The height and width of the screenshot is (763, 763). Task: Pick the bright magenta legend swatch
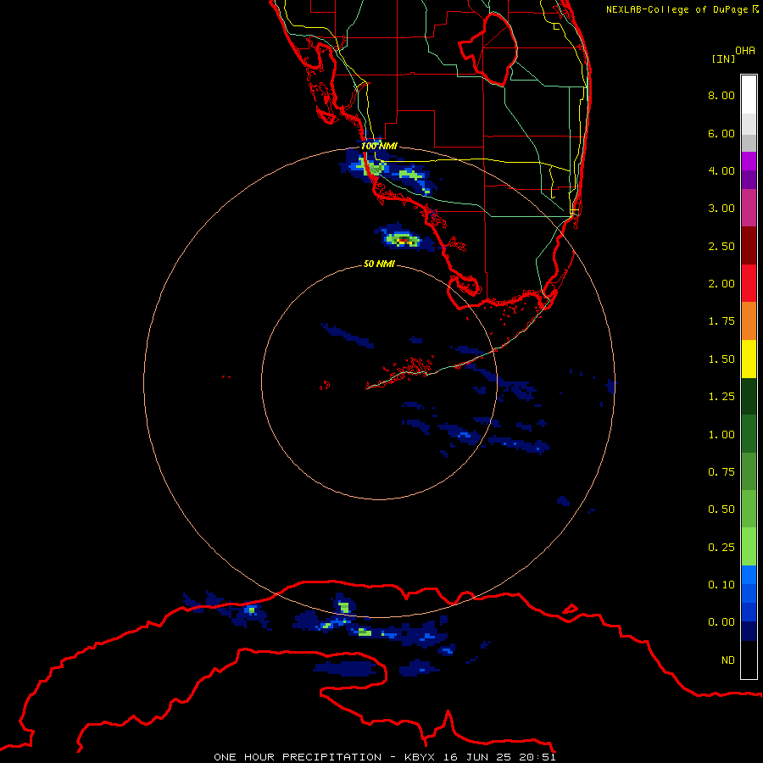(749, 161)
